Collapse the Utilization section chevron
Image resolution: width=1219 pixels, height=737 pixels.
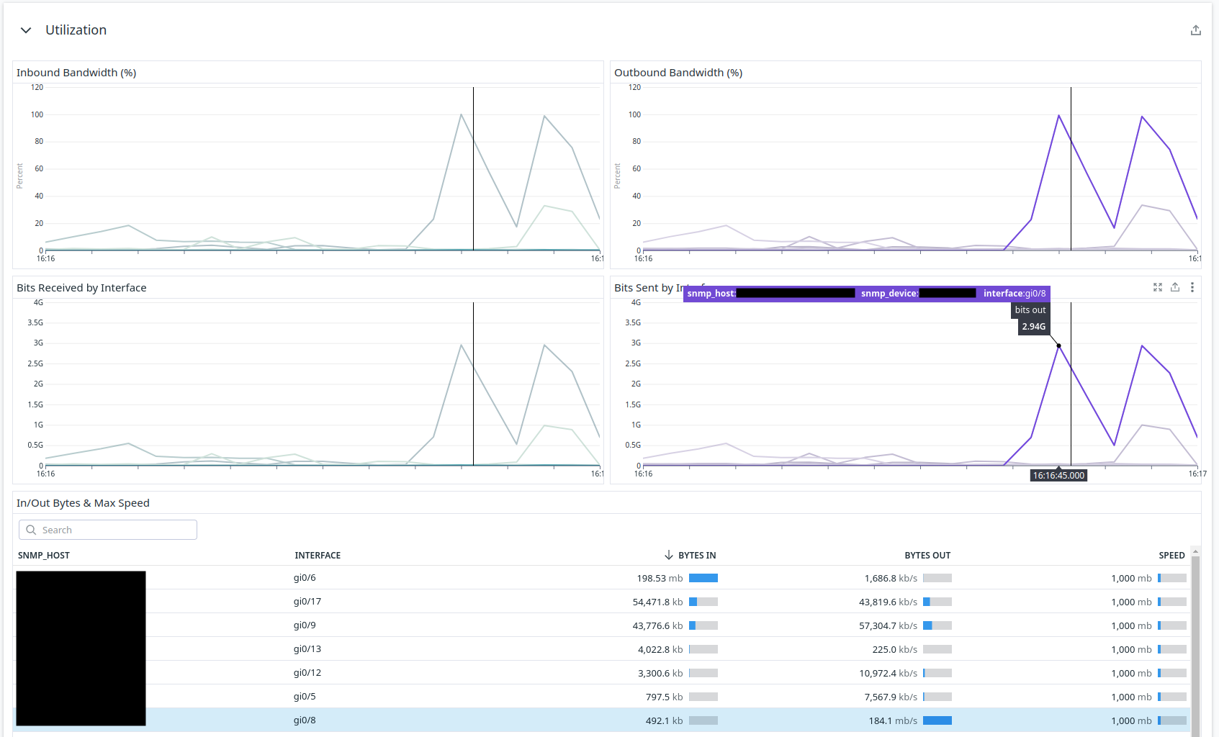[26, 30]
